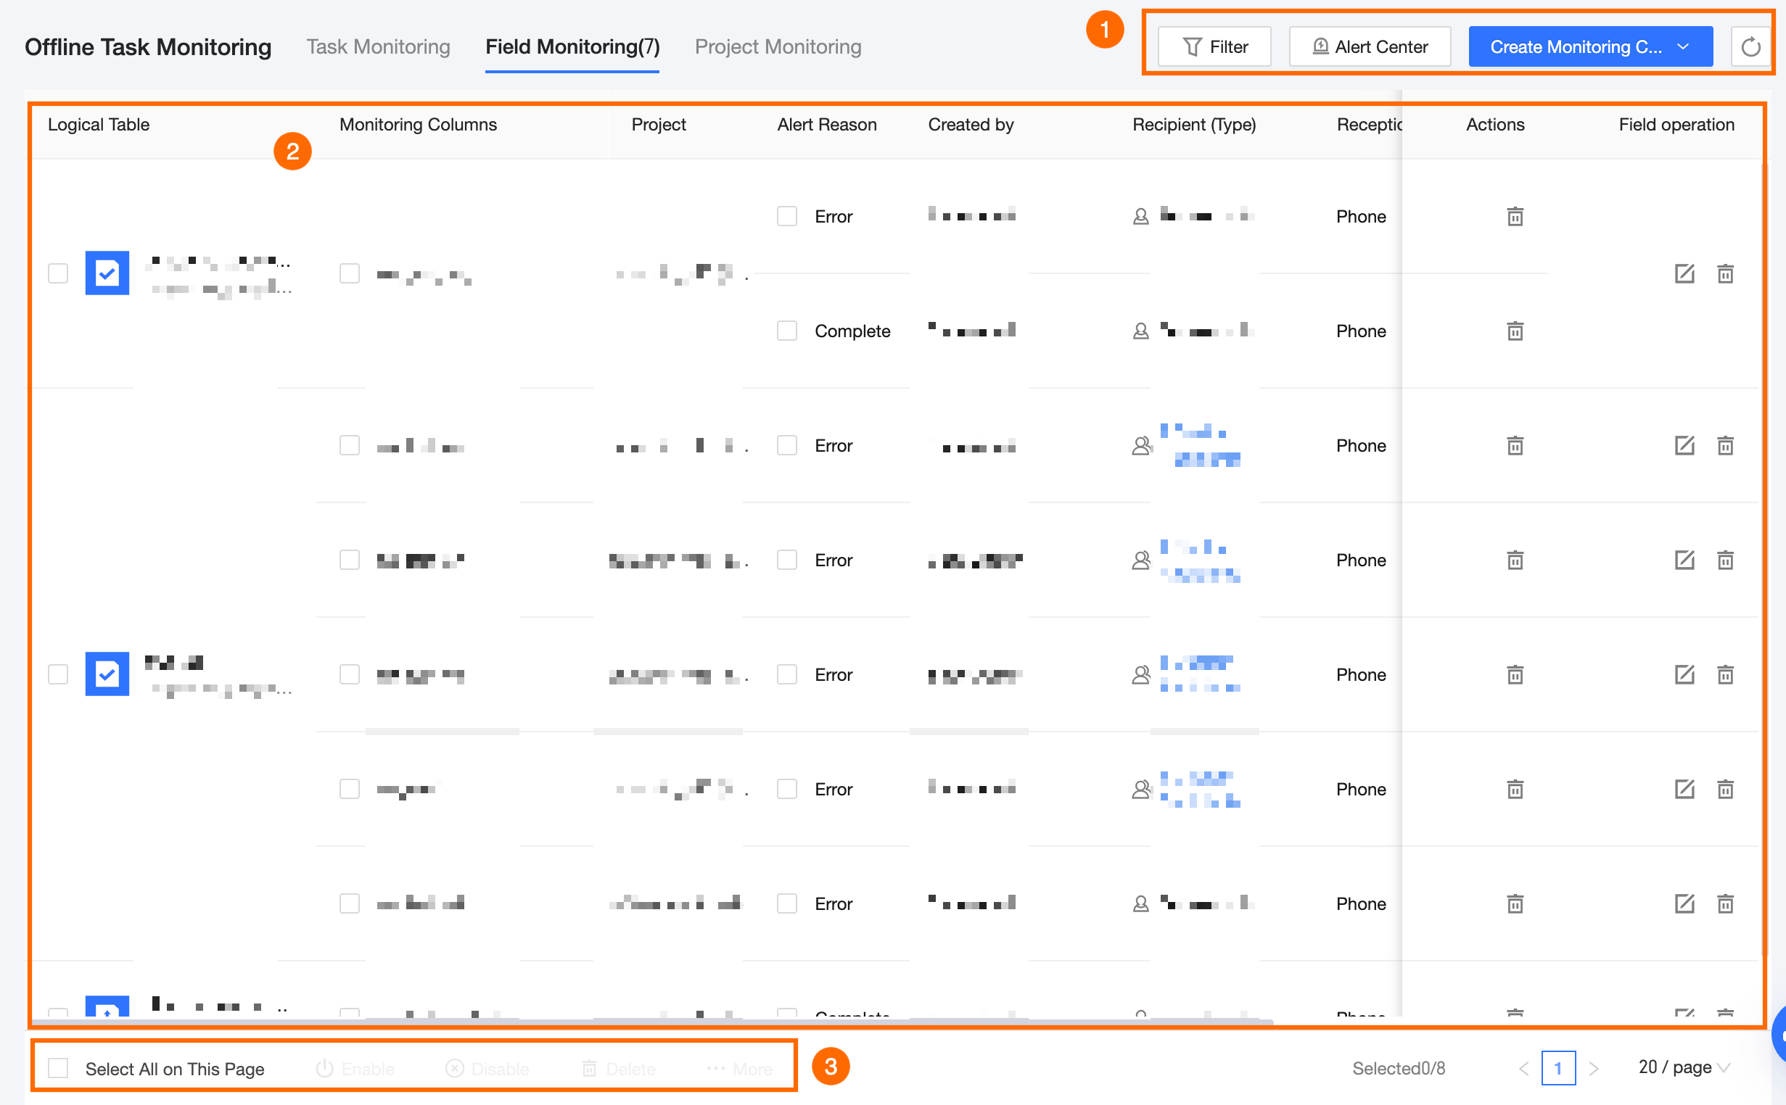Image resolution: width=1786 pixels, height=1105 pixels.
Task: Switch to Project Monitoring tab
Action: pos(777,47)
